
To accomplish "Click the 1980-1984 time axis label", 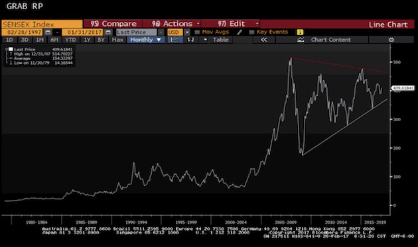I will coord(36,222).
